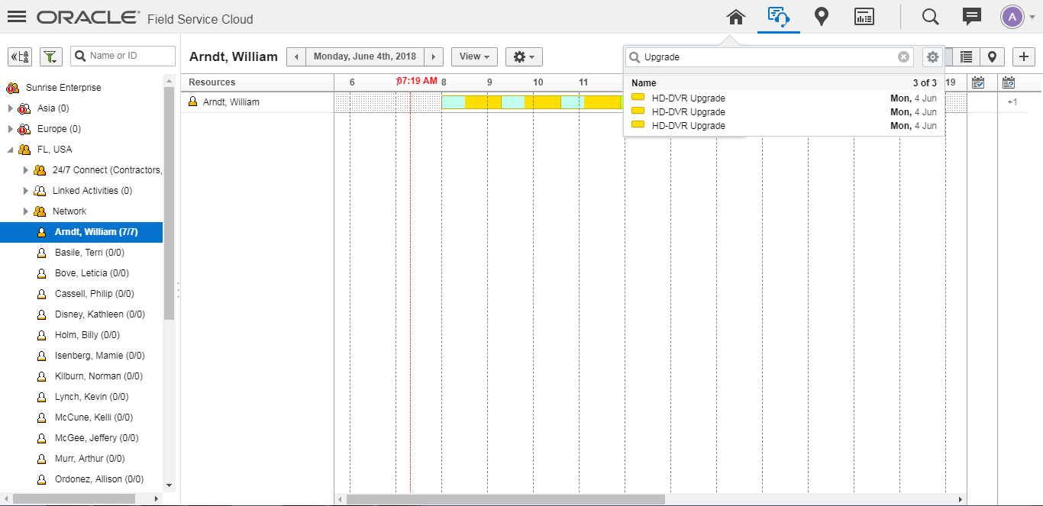This screenshot has height=506, width=1043.
Task: Select third HD-DVR Upgrade search result
Action: pos(784,125)
